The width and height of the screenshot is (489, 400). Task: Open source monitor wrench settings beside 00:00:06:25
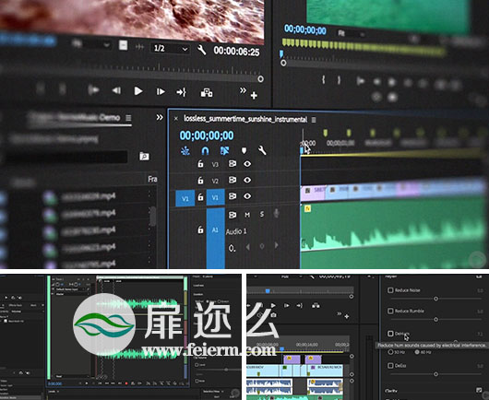tap(202, 49)
